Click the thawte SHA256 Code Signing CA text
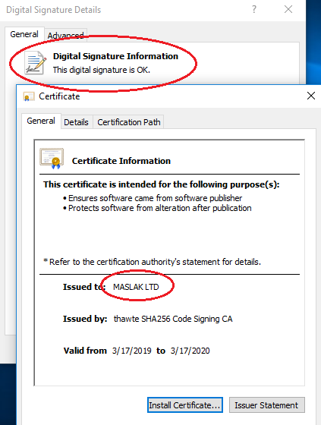 173,319
